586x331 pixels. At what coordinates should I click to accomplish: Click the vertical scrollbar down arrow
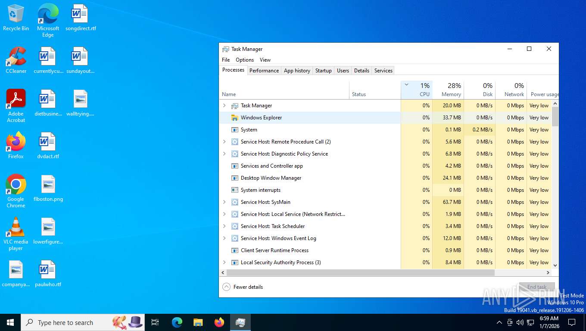555,265
